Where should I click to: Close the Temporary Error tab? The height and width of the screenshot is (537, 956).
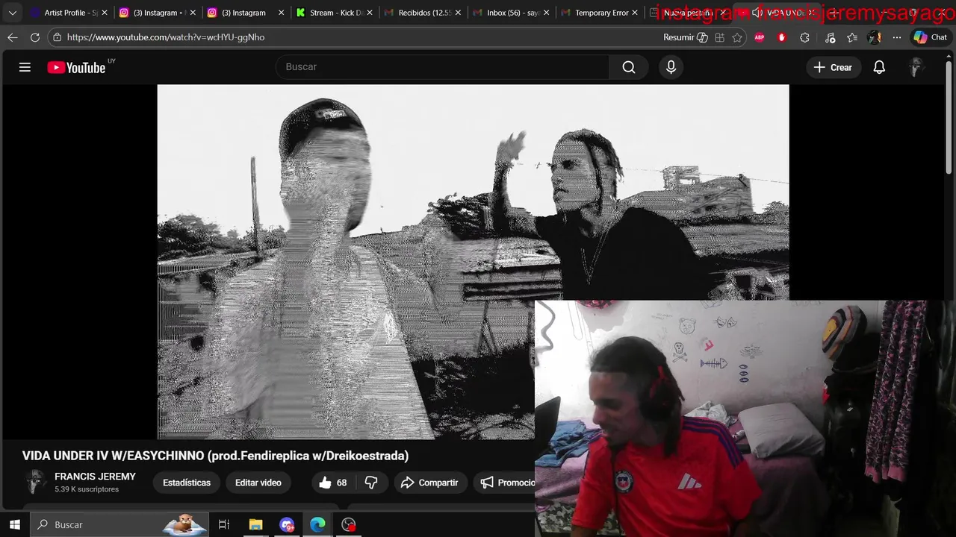(x=635, y=13)
